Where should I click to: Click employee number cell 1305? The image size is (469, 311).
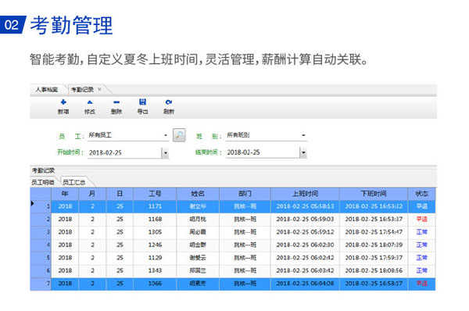pyautogui.click(x=155, y=232)
